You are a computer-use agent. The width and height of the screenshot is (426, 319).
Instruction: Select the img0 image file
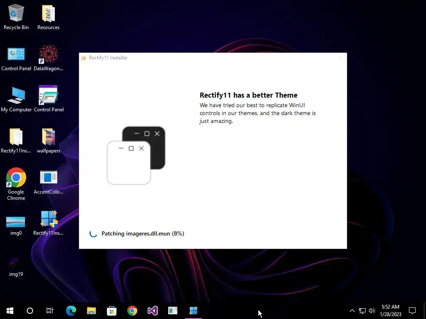[x=16, y=225]
